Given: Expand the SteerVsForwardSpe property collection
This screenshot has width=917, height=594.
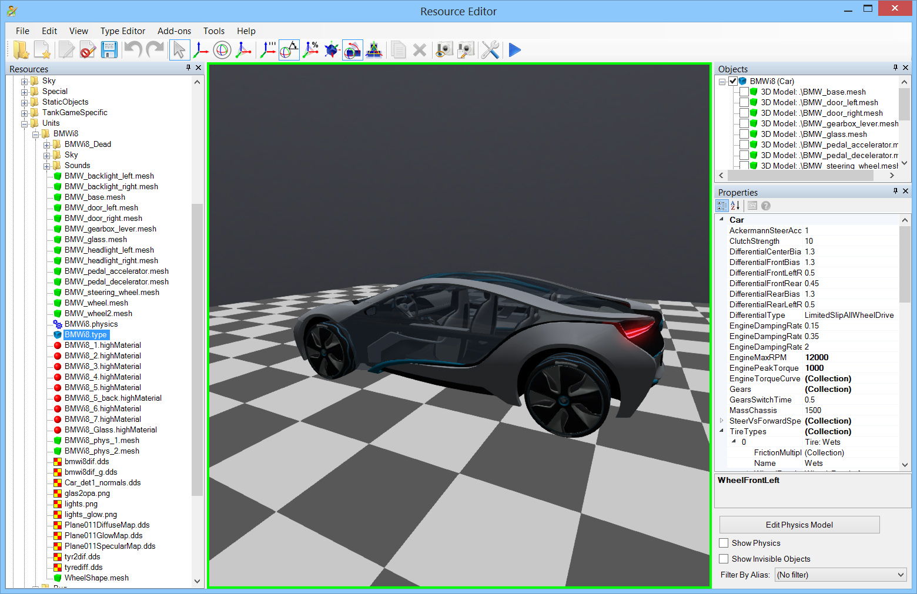Looking at the screenshot, I should tap(722, 421).
